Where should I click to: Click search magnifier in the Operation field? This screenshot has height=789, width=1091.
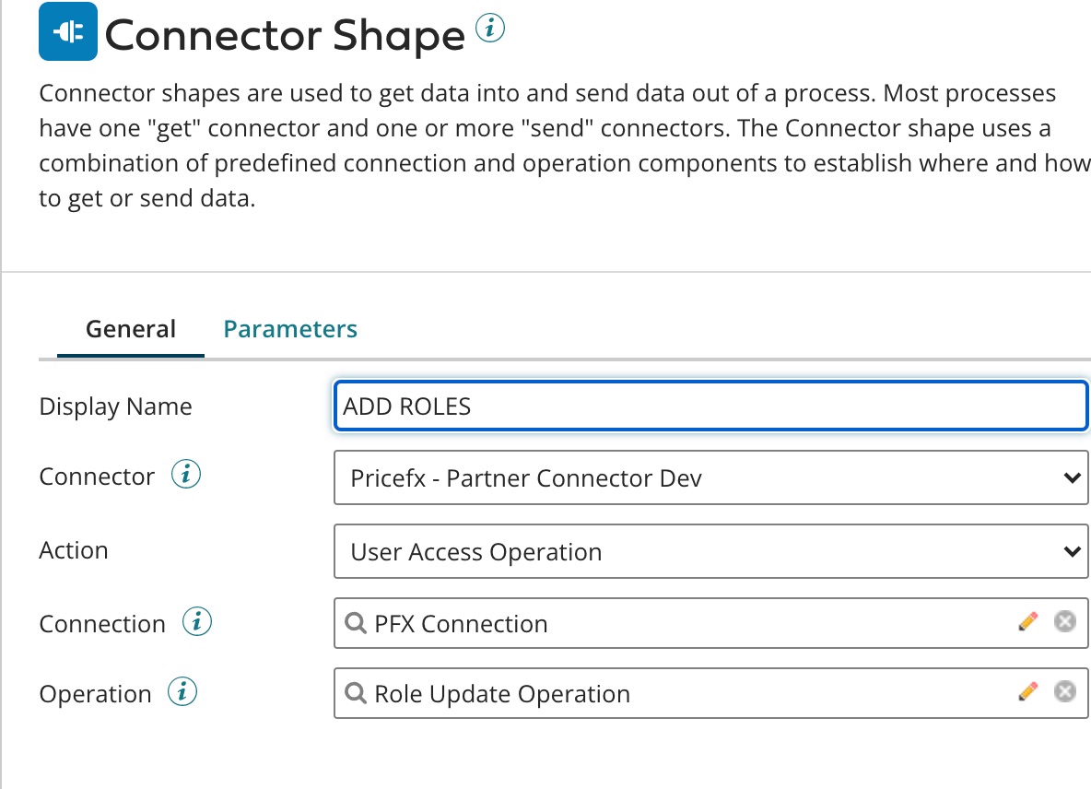[x=355, y=694]
